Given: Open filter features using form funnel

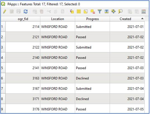Looking at the screenshot, I should 100,12.
